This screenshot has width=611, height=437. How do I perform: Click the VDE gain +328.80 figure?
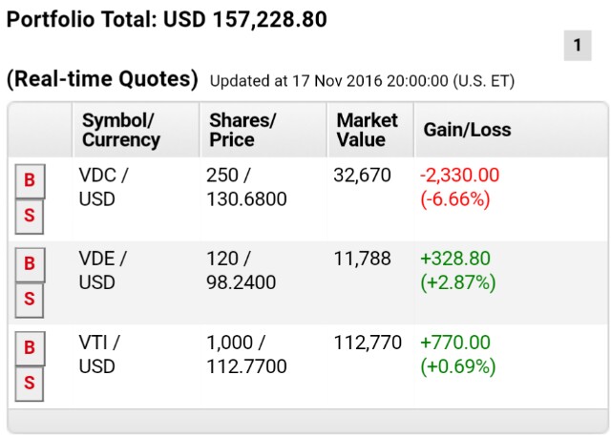(x=455, y=259)
